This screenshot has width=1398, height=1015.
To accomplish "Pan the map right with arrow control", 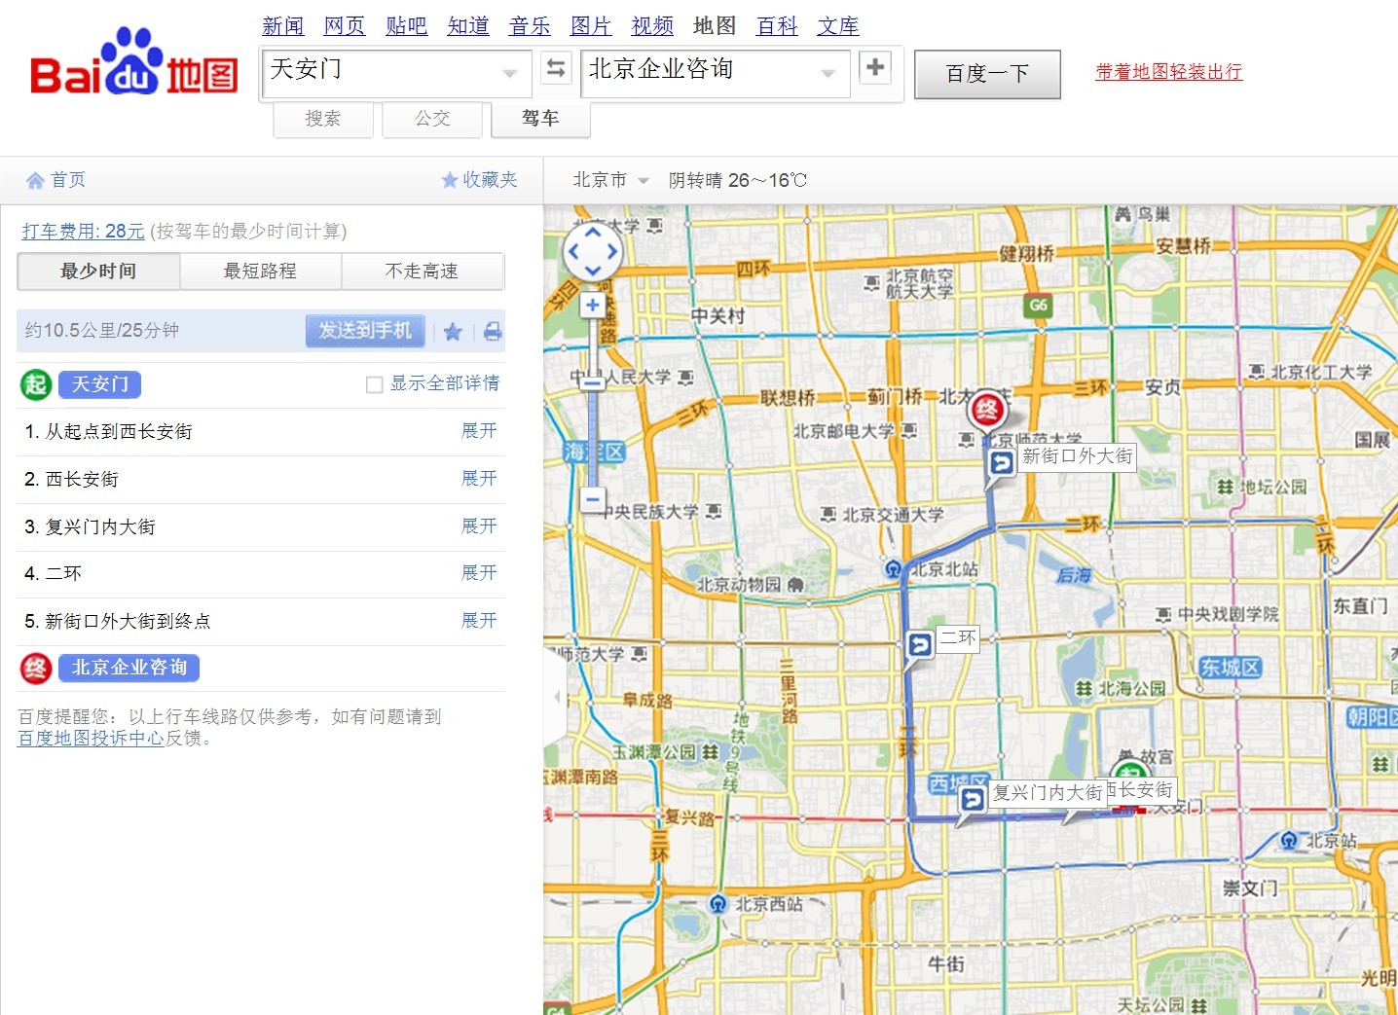I will tap(612, 251).
